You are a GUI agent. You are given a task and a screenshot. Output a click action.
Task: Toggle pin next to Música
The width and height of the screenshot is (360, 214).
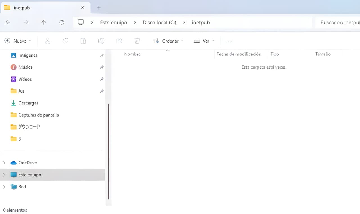102,67
